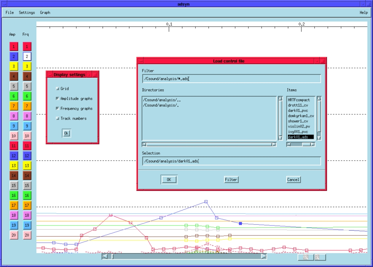
Task: Select Amp track 1 button
Action: click(x=14, y=47)
